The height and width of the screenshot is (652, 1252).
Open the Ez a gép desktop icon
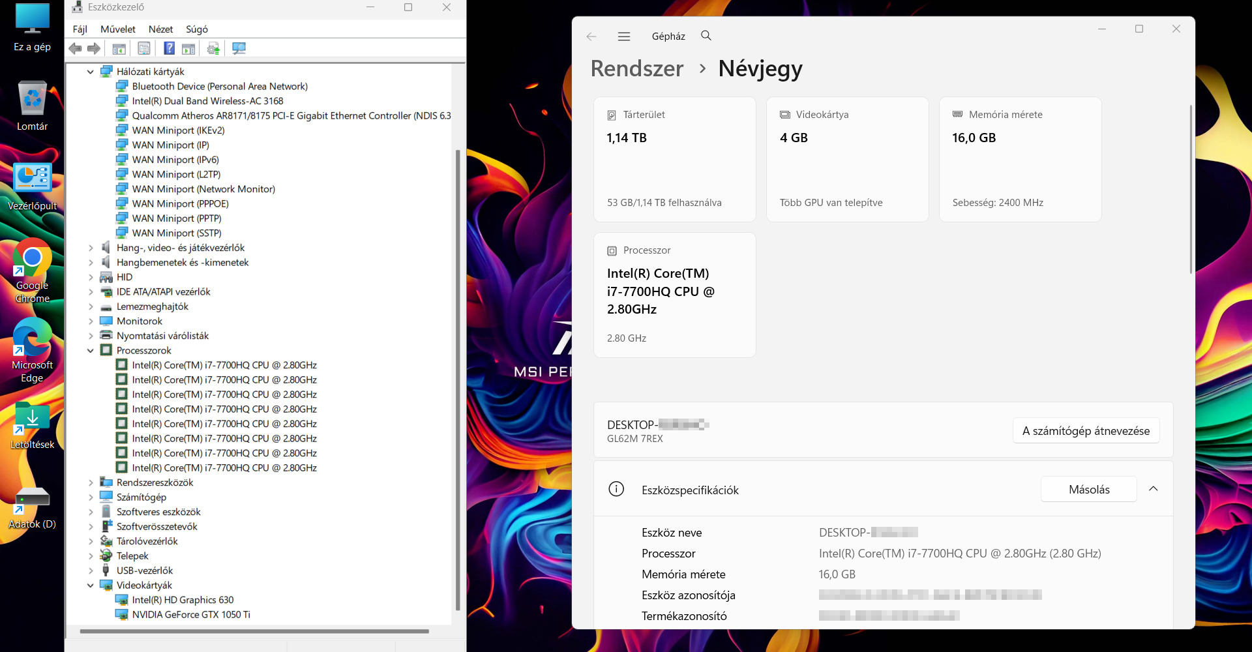tap(32, 27)
